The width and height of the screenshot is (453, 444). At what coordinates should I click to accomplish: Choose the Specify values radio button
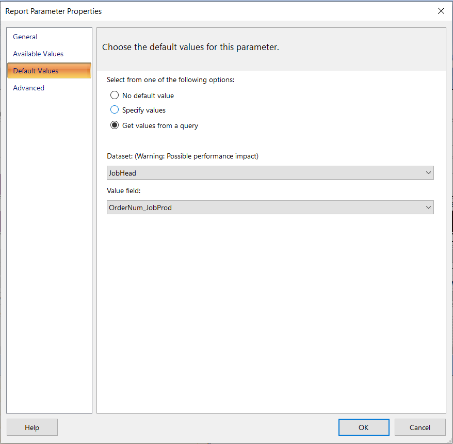(115, 109)
